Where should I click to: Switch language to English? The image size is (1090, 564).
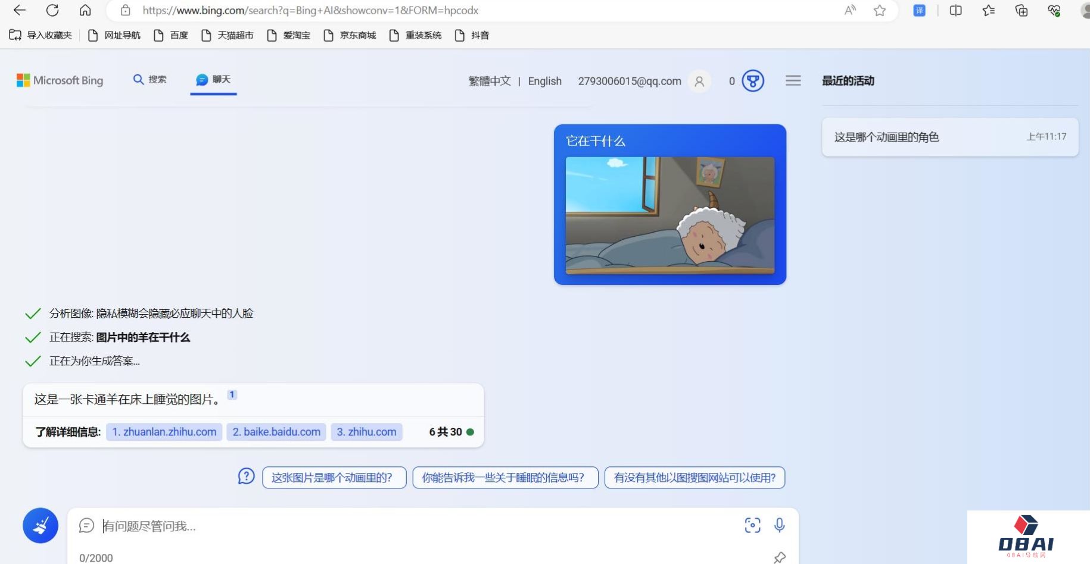[544, 82]
